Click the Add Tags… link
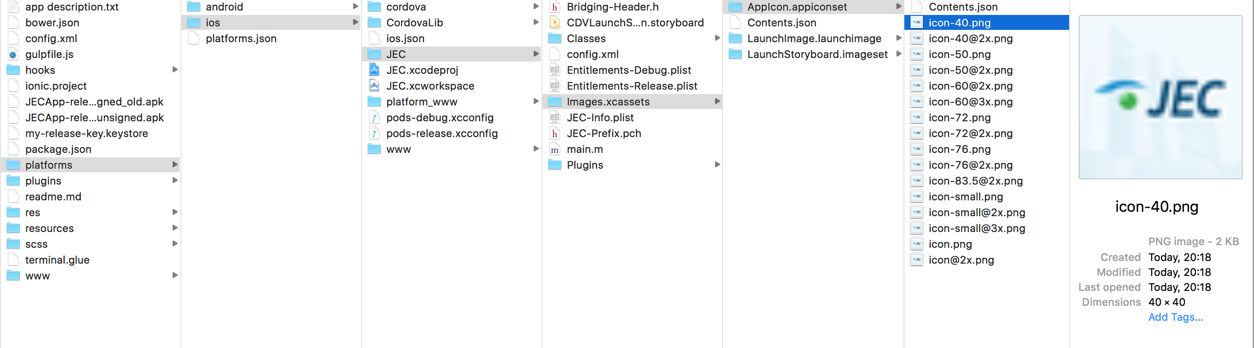Screen dimensions: 1254x348 coord(1175,317)
